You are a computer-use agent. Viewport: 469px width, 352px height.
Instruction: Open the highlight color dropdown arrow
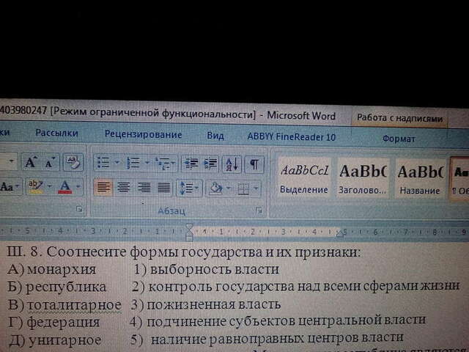(50, 186)
